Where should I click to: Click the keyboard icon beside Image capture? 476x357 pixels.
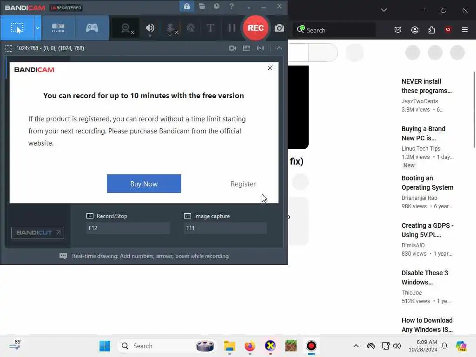point(188,216)
